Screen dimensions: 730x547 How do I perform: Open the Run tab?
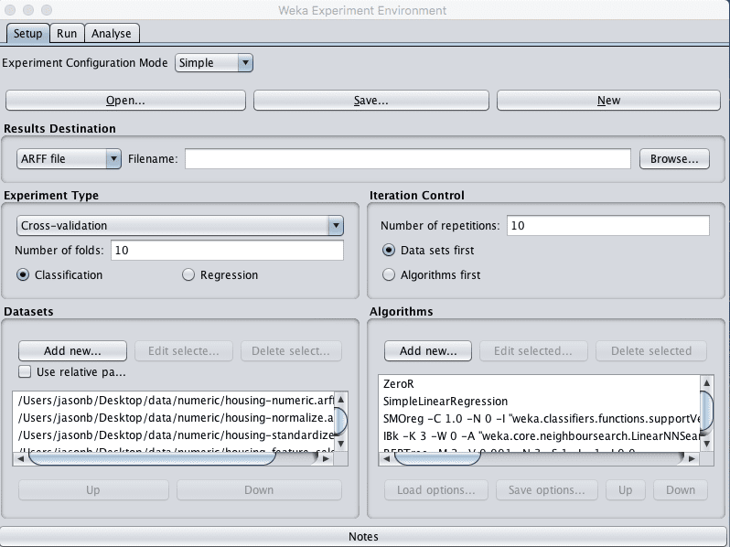tap(67, 34)
